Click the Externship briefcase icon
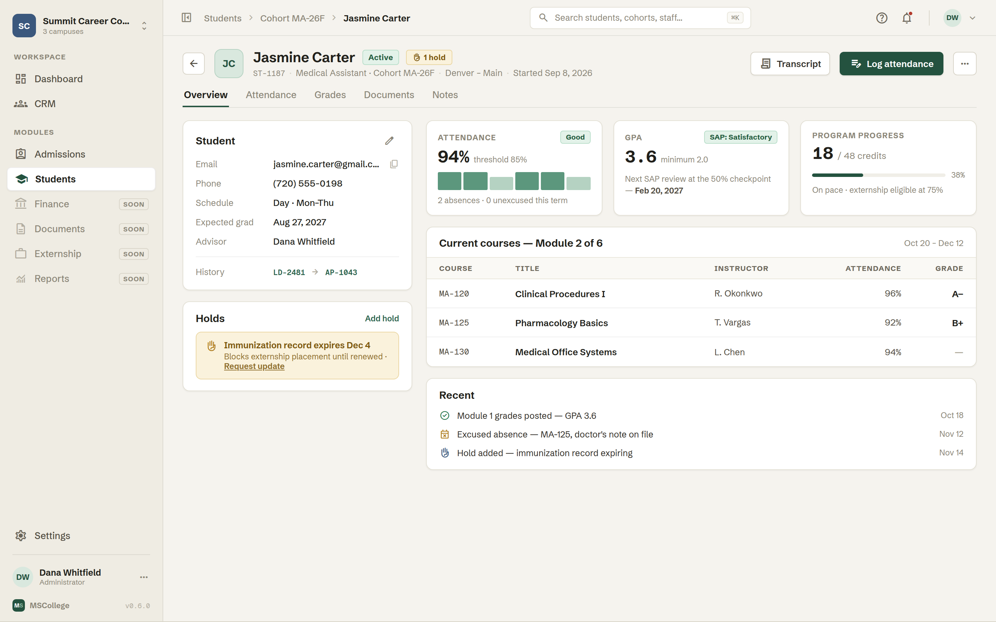 point(21,253)
